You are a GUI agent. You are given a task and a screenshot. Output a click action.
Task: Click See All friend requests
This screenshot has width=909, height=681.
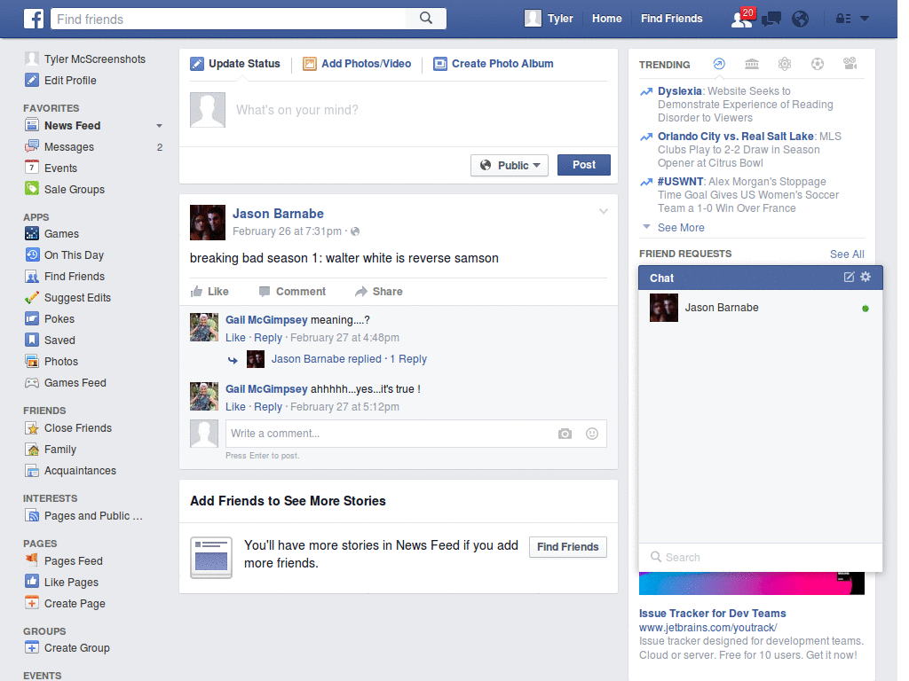click(847, 254)
